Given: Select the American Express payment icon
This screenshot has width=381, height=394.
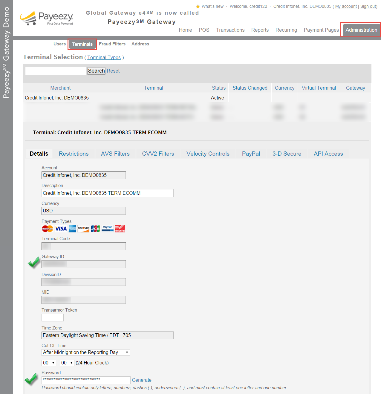Looking at the screenshot, I should 72,229.
